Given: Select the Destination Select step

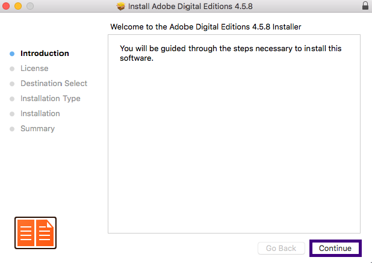Looking at the screenshot, I should pos(54,84).
